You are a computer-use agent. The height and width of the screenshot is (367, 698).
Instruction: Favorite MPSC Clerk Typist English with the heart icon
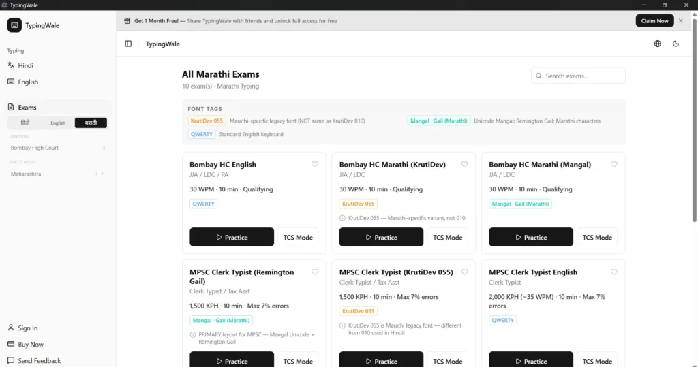tap(614, 272)
